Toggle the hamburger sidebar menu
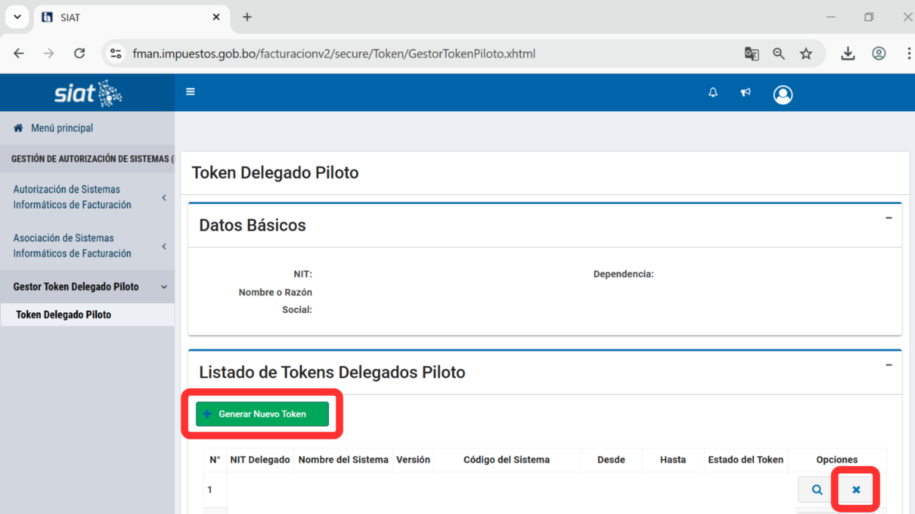The width and height of the screenshot is (915, 514). 190,92
